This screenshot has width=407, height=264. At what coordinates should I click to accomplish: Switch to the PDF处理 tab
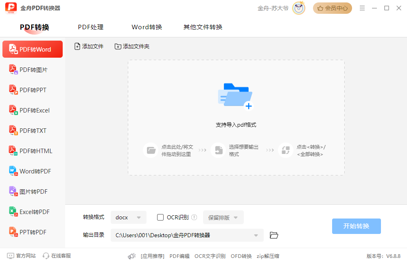click(x=91, y=27)
